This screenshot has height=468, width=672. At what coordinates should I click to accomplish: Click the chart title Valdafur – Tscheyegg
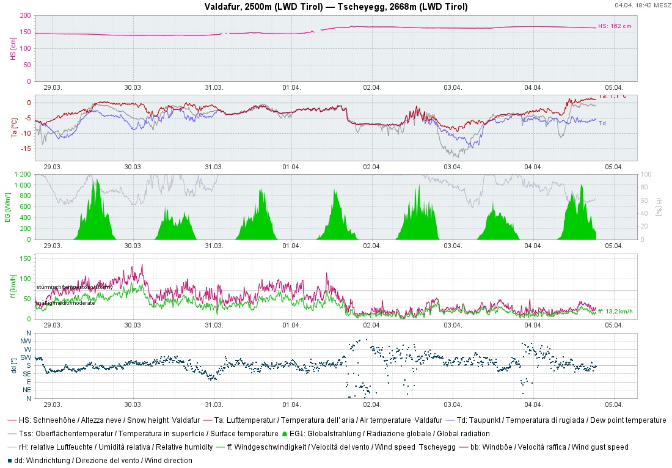336,7
